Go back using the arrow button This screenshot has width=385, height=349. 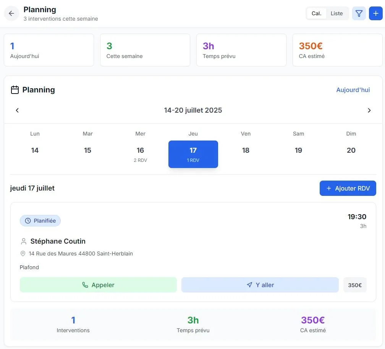pyautogui.click(x=11, y=13)
